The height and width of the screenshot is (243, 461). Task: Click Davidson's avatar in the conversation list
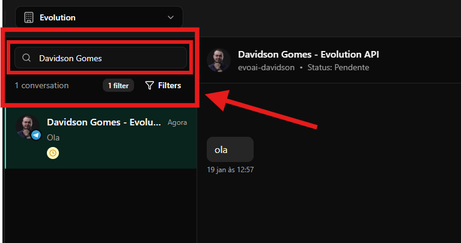27,127
